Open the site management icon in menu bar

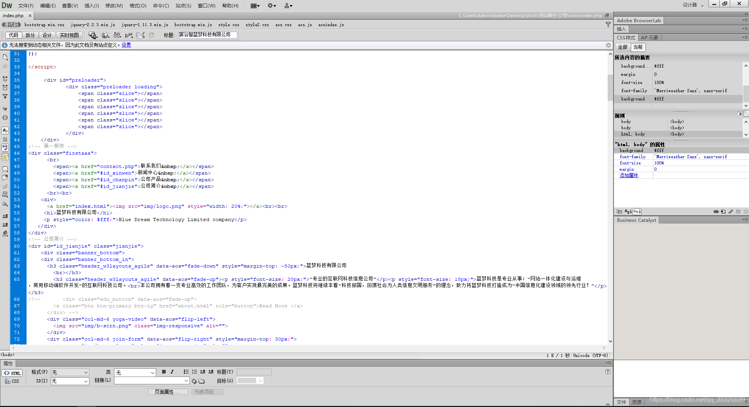288,5
